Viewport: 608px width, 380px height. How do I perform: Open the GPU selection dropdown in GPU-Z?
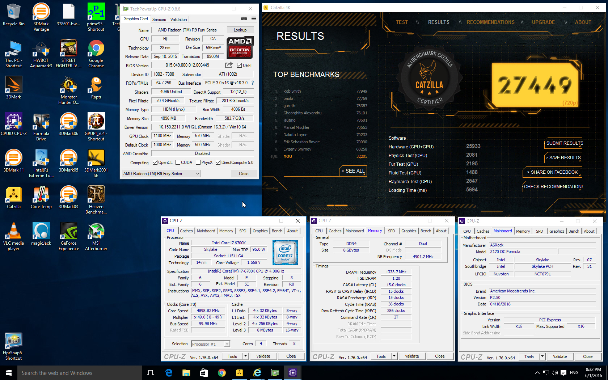pyautogui.click(x=161, y=174)
